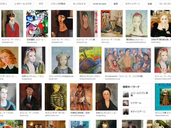Click the artpedia.asia source text
The height and width of the screenshot is (128, 171).
[x=32, y=42]
